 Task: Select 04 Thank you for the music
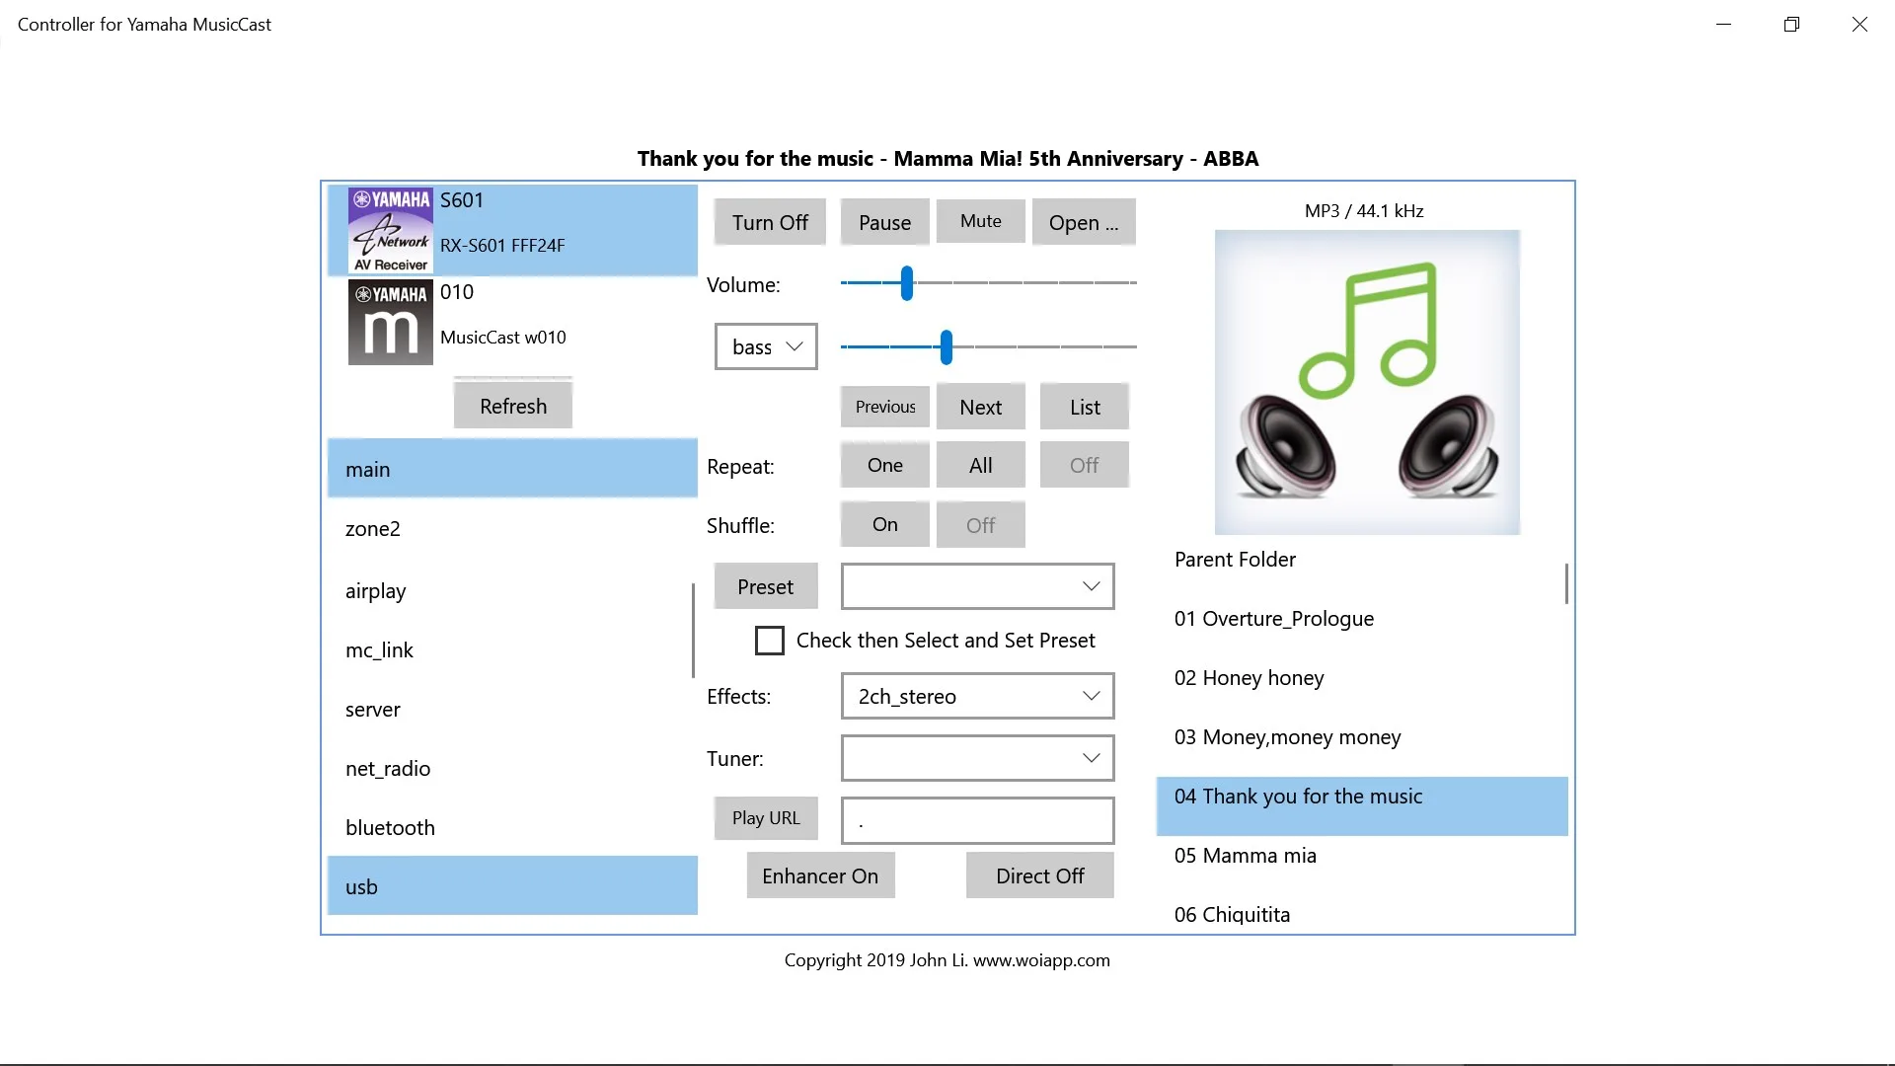coord(1362,805)
